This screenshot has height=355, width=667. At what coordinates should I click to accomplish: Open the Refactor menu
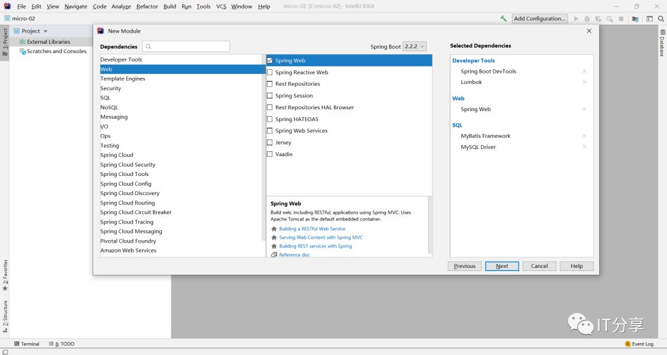[147, 6]
